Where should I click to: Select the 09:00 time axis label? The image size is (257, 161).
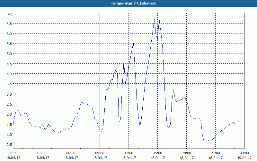point(100,153)
